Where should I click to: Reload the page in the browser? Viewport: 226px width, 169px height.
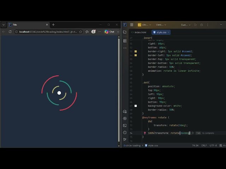(10, 32)
